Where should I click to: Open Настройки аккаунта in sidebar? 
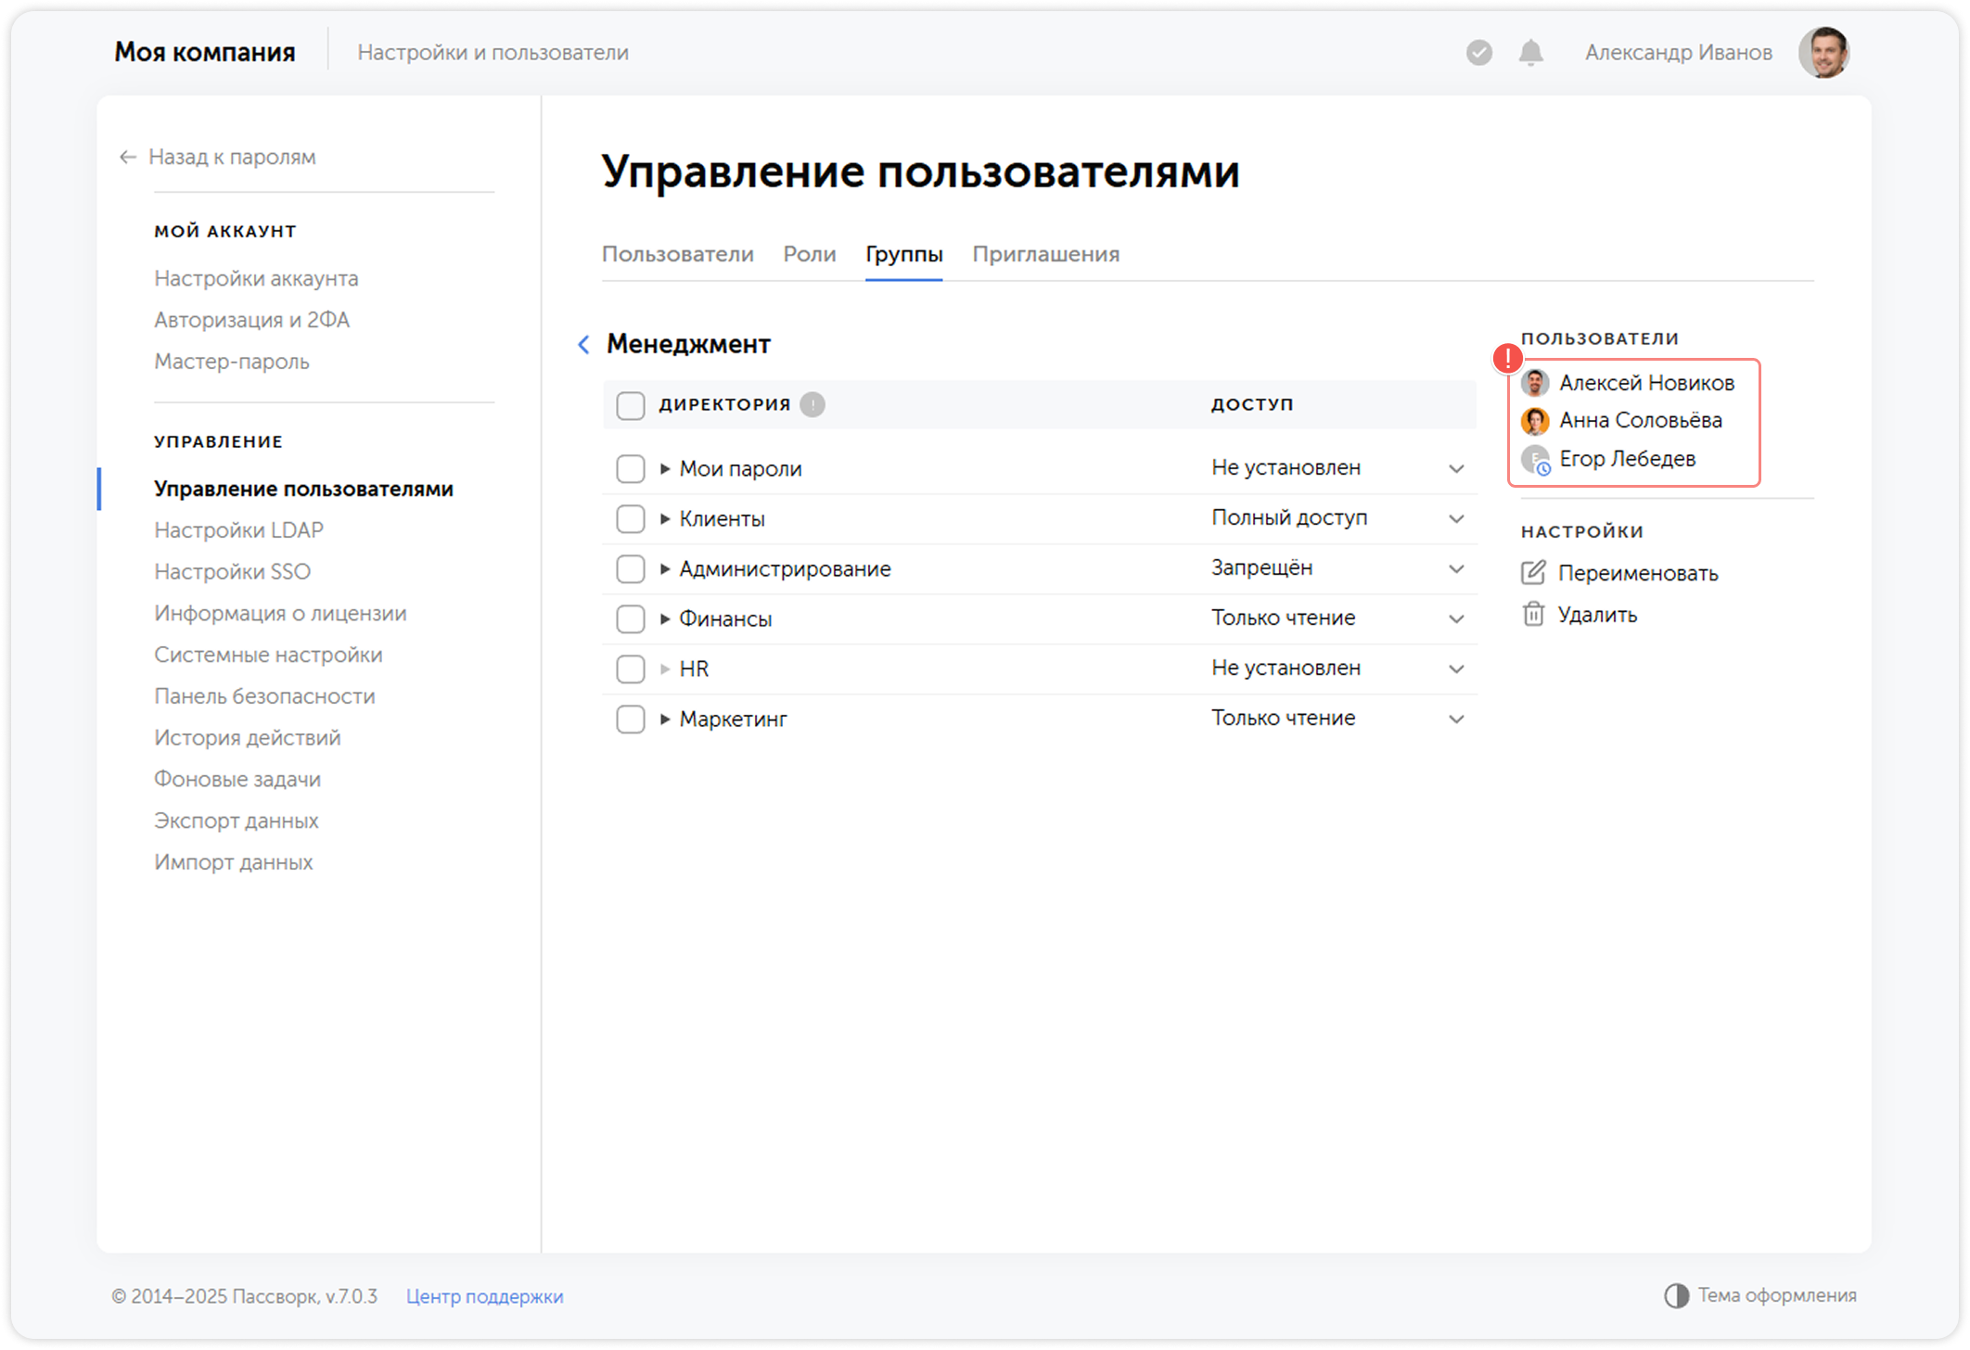click(256, 278)
